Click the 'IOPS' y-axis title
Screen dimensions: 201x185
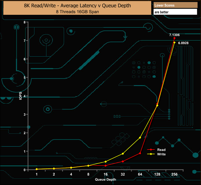tap(20, 96)
